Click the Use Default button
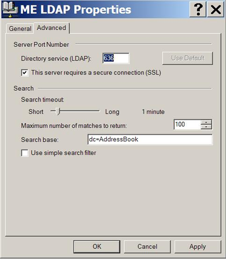 (x=187, y=58)
